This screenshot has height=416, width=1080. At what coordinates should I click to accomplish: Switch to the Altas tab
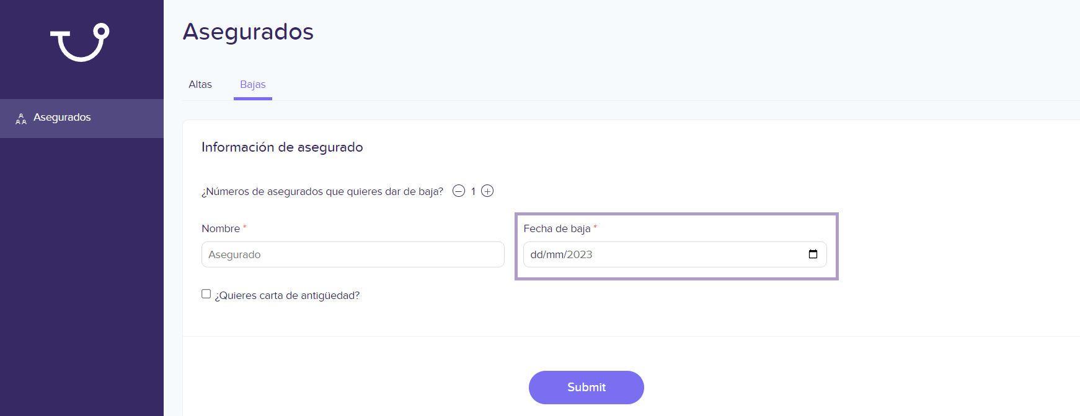200,85
